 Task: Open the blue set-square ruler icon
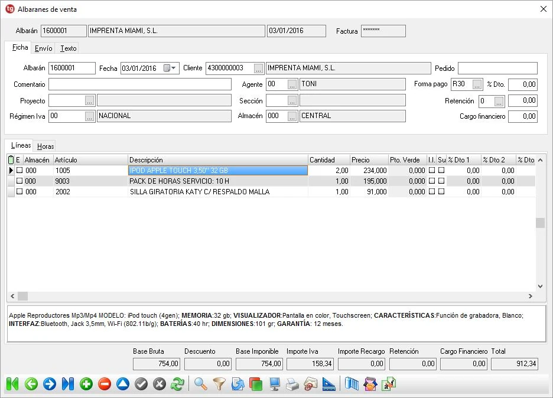tap(329, 384)
